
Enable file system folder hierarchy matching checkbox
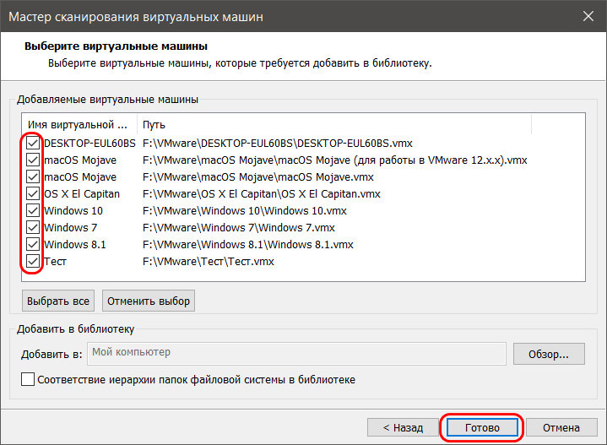28,379
